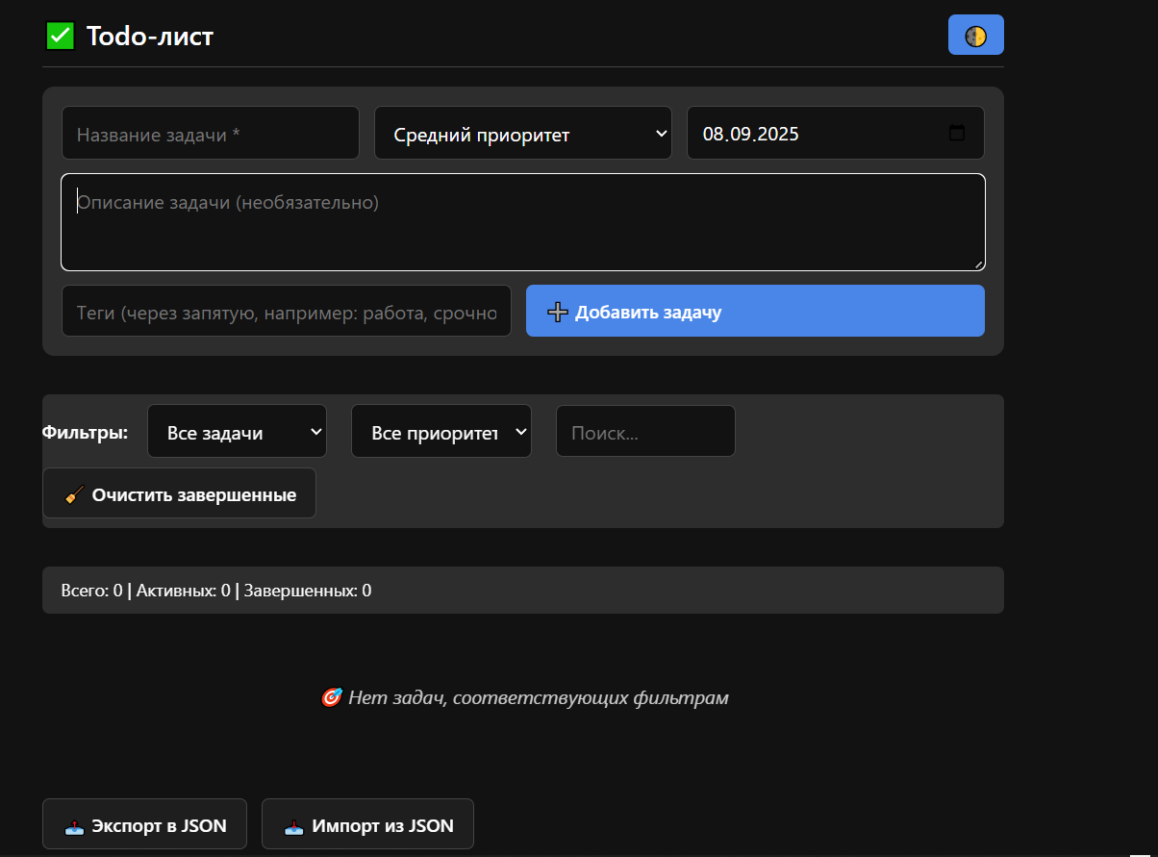1158x857 pixels.
Task: Grab the description textarea resize handle
Action: click(978, 264)
